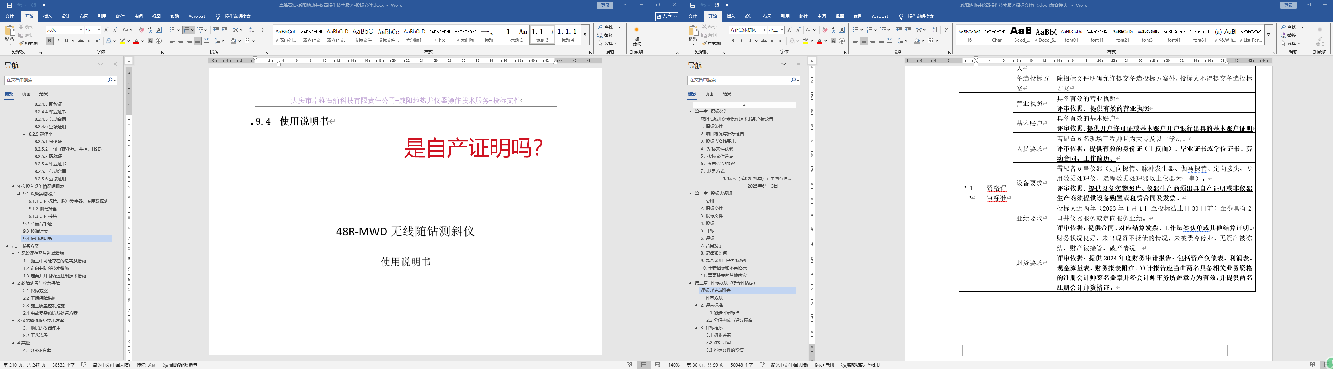Toggle Center alignment in the right window
Image resolution: width=1333 pixels, height=369 pixels.
point(864,41)
